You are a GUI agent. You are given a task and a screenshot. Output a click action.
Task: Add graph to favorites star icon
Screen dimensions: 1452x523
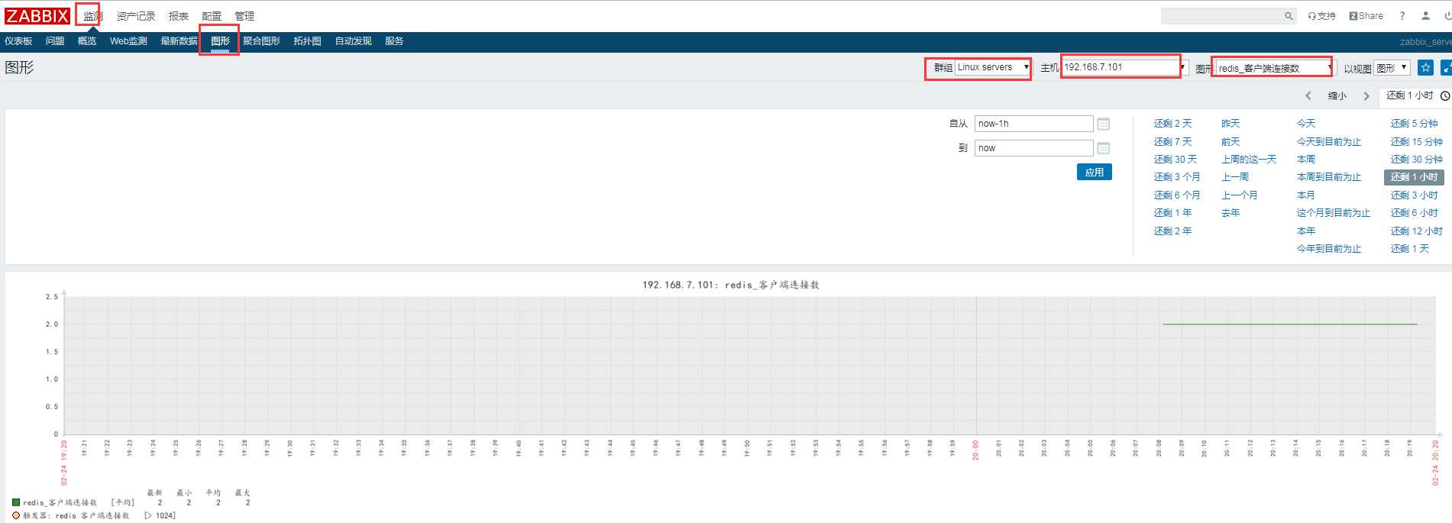click(x=1425, y=67)
